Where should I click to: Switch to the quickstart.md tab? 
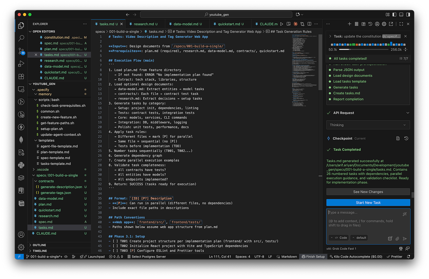[231, 24]
